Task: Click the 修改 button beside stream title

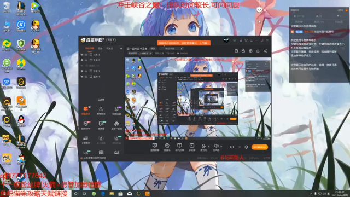Action: pyautogui.click(x=153, y=49)
